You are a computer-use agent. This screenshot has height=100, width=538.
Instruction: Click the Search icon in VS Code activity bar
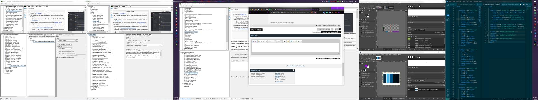pos(448,10)
